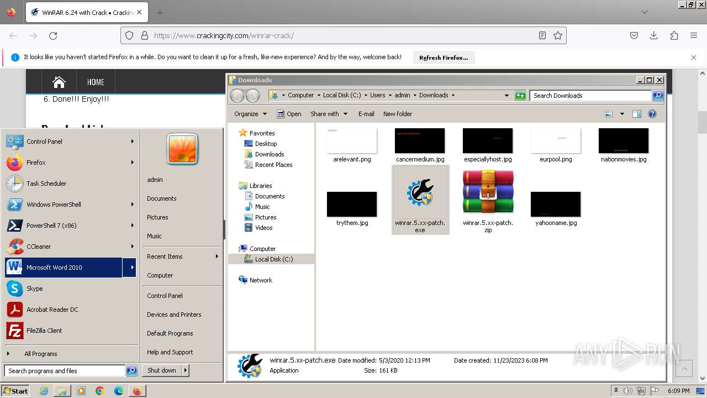Screen dimensions: 707x398
Task: Click Open in Explorer toolbar
Action: [x=289, y=114]
